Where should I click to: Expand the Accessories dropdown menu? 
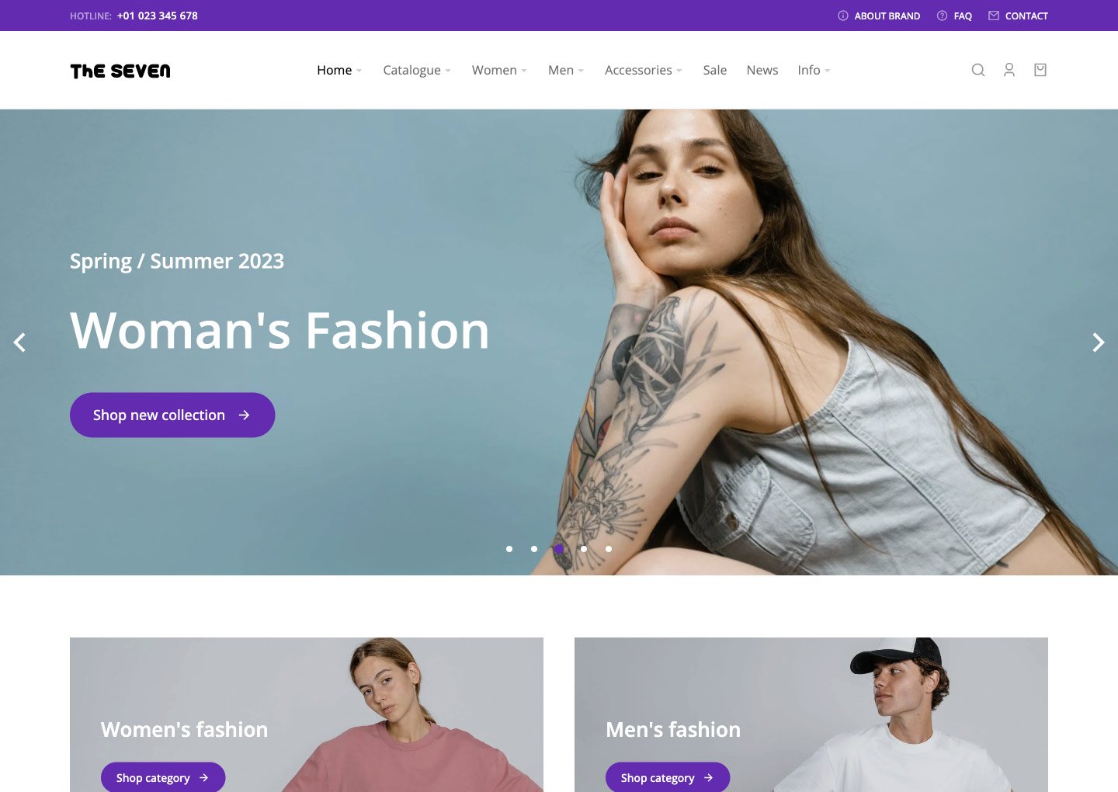tap(644, 70)
